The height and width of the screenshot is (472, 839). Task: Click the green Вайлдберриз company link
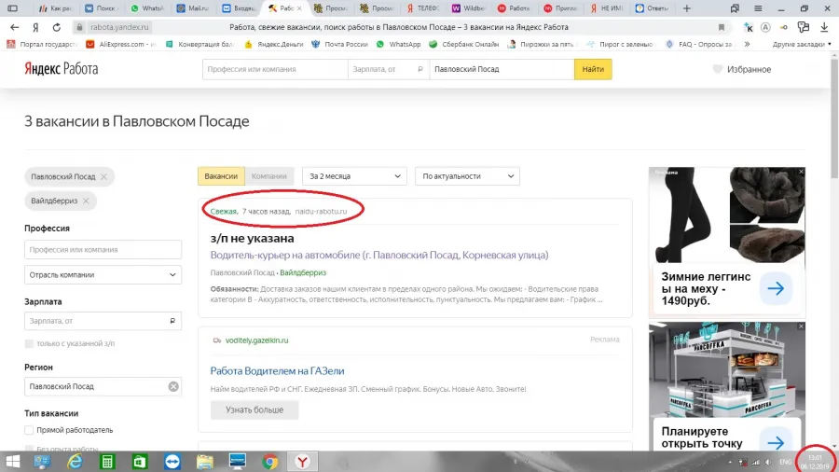tap(303, 272)
